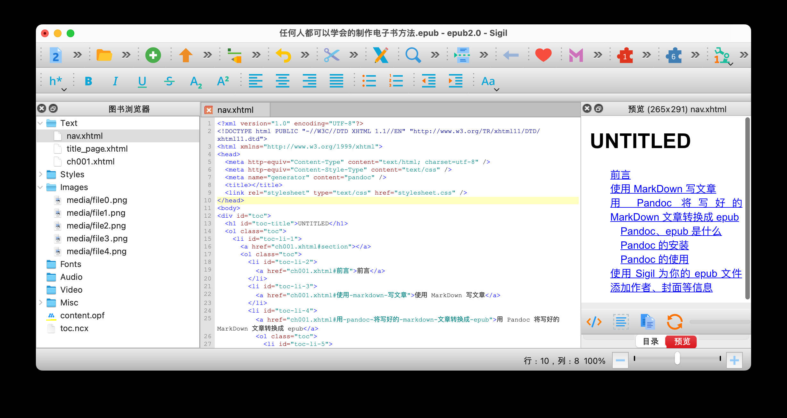Center align text
Screen dimensions: 787x418
point(283,81)
